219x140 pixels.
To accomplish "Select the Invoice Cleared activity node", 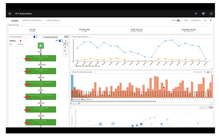I will [41, 122].
